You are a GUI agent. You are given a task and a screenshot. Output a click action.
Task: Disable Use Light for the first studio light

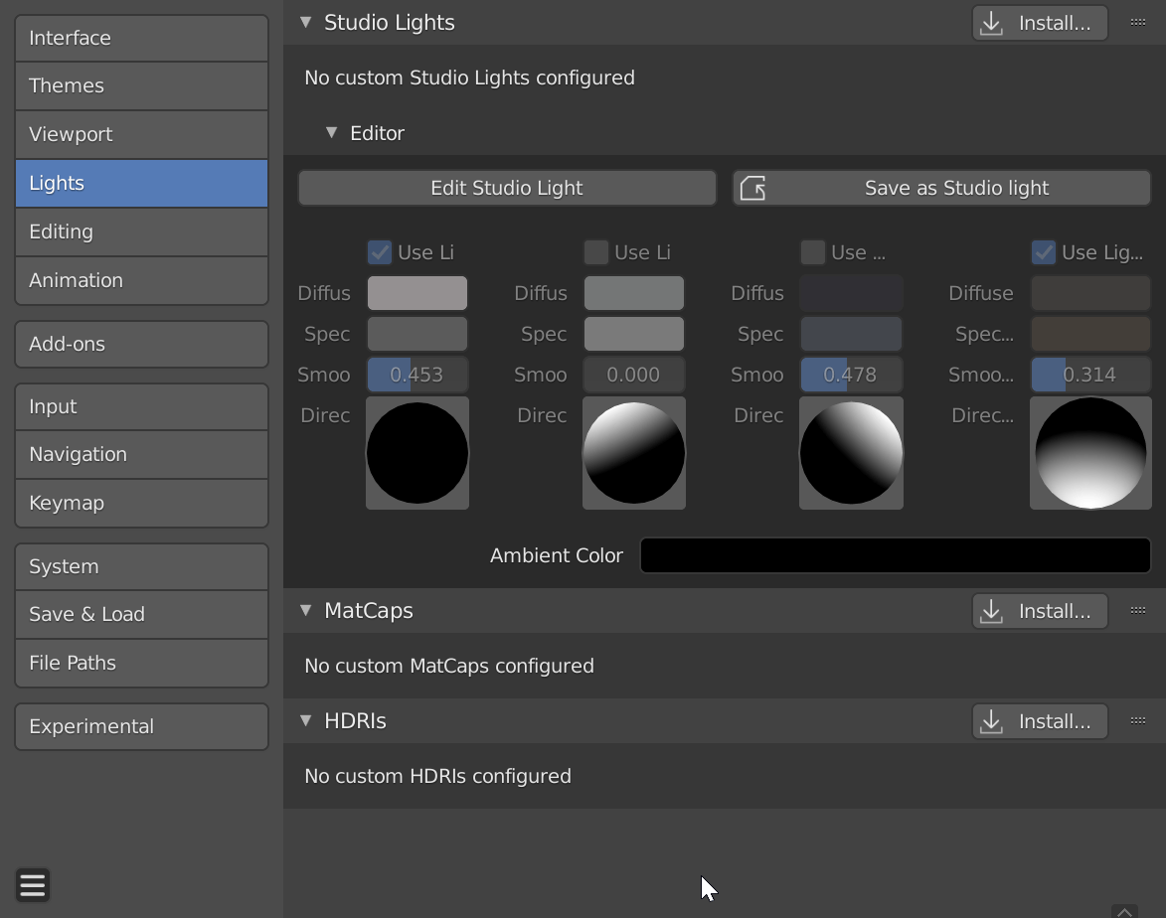point(379,251)
